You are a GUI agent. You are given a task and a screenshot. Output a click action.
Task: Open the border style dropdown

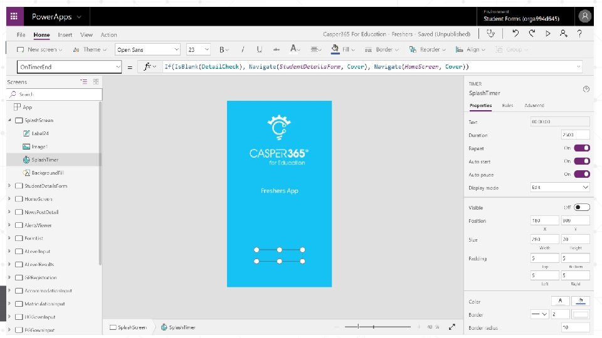539,314
